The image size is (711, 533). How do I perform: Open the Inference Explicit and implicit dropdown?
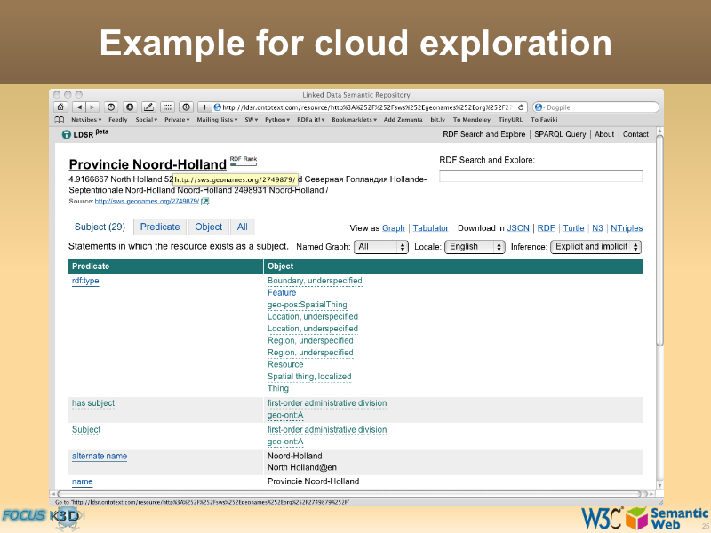595,247
